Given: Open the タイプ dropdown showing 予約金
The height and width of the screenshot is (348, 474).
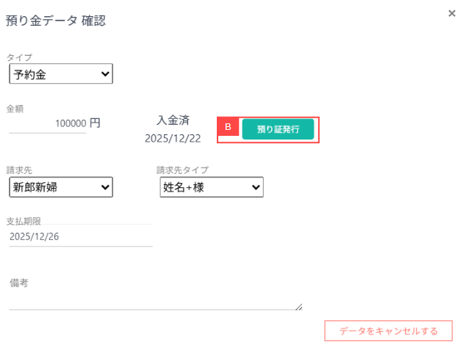Looking at the screenshot, I should (x=61, y=74).
